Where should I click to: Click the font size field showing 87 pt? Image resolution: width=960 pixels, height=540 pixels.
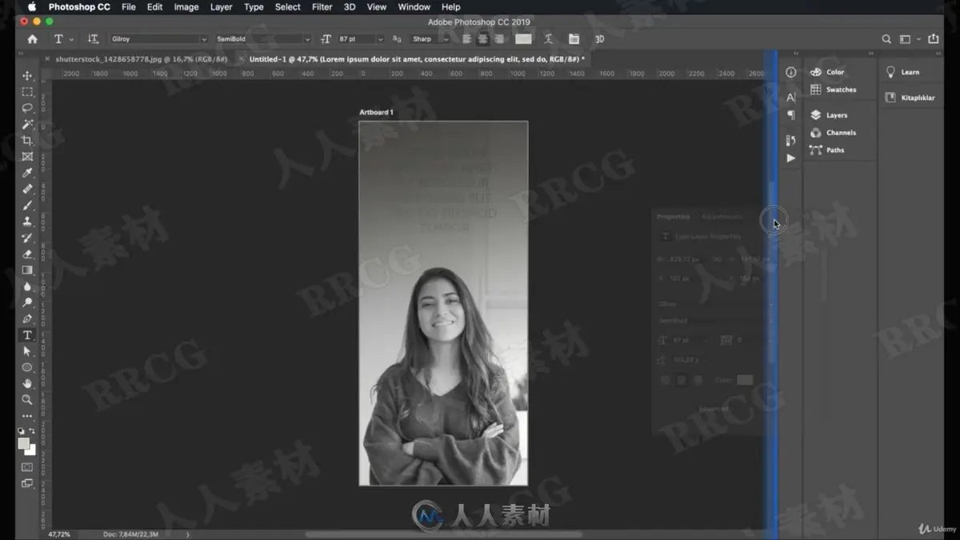pos(355,38)
